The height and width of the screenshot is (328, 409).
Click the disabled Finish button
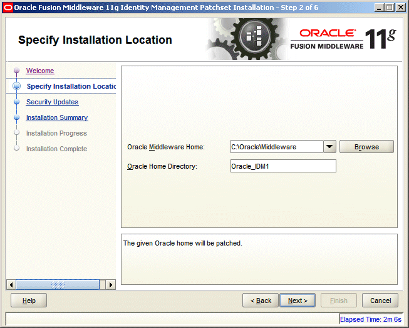click(x=339, y=301)
